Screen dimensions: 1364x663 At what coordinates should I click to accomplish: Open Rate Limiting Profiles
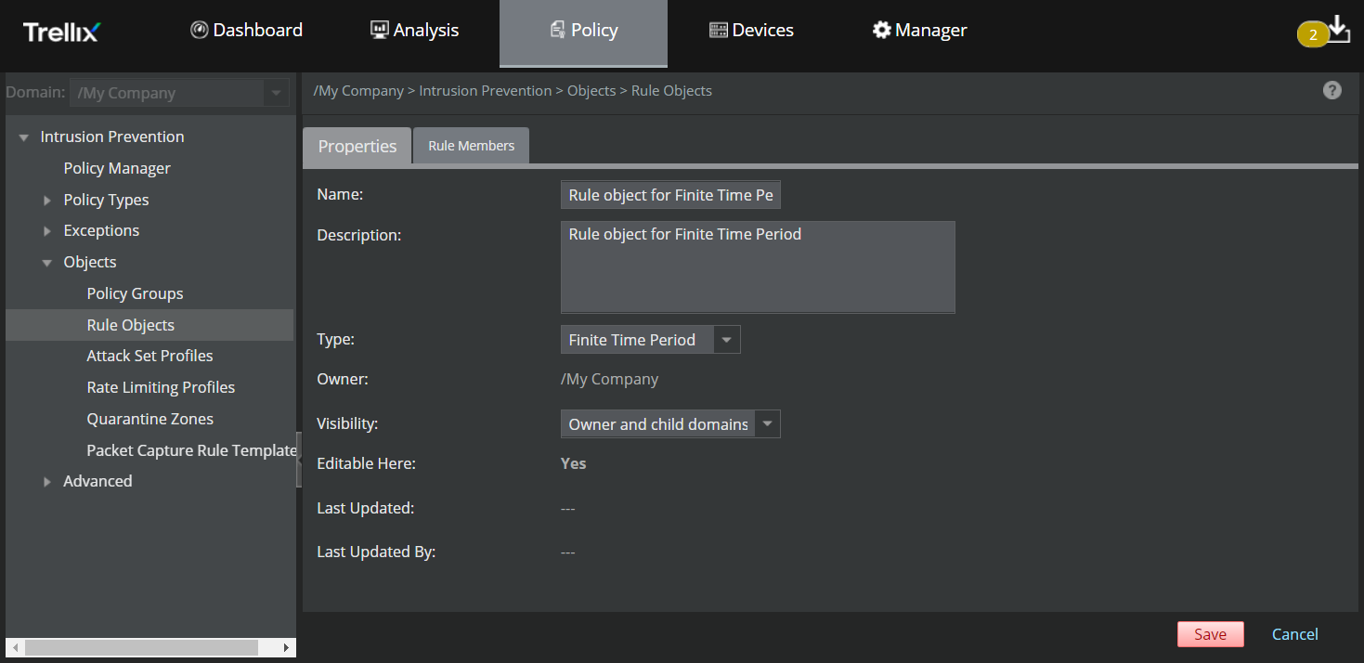click(x=161, y=387)
